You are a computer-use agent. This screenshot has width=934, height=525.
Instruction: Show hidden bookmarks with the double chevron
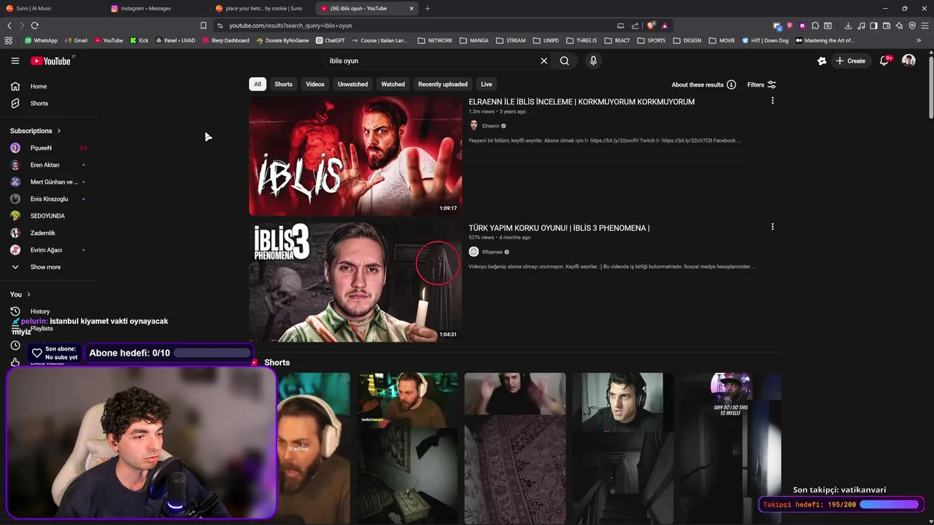pos(919,41)
